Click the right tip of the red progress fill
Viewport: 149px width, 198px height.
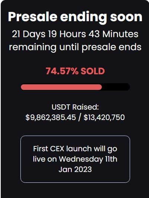101,87
